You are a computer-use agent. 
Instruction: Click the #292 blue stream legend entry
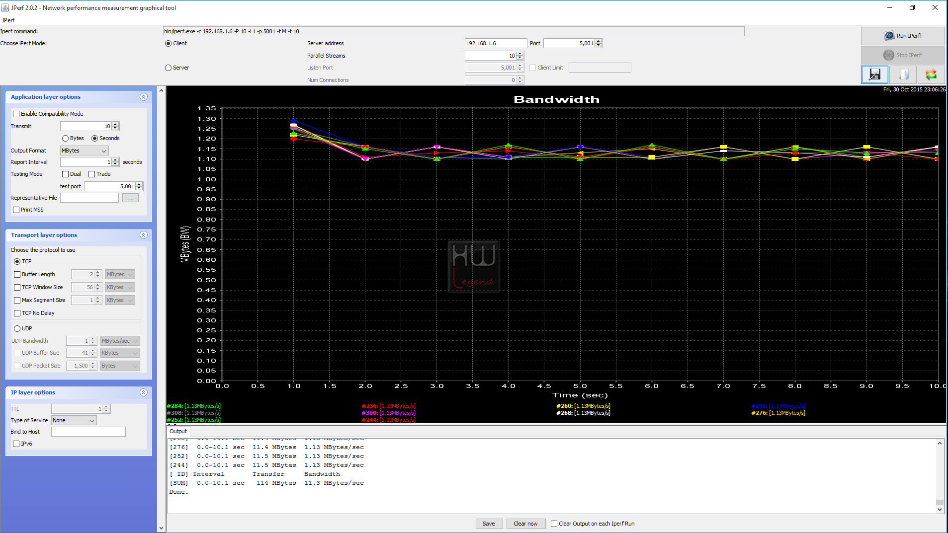(778, 406)
